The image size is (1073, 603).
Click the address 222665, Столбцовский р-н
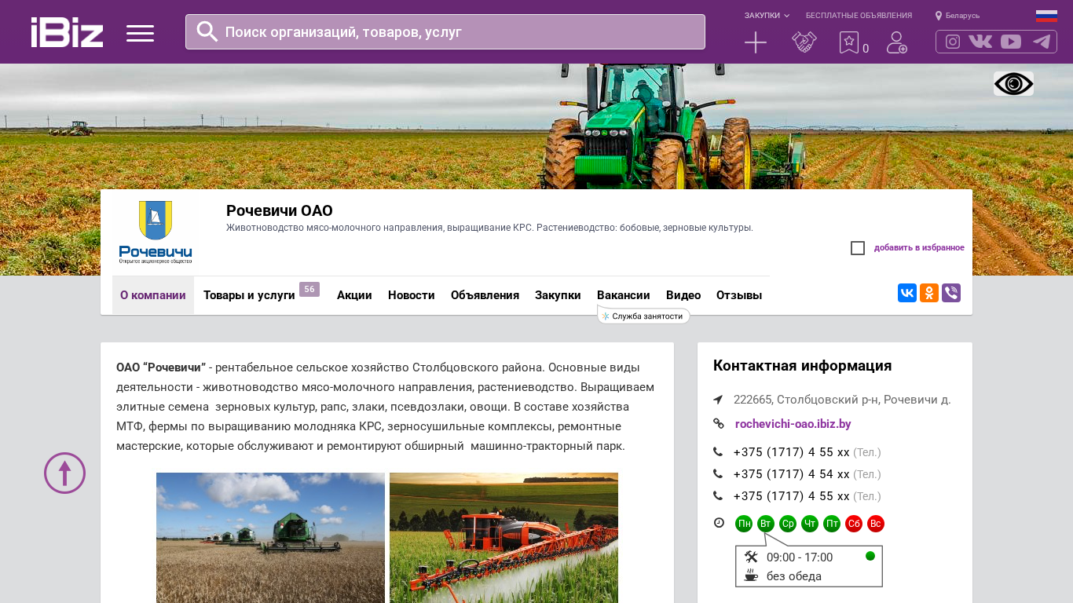pyautogui.click(x=842, y=400)
